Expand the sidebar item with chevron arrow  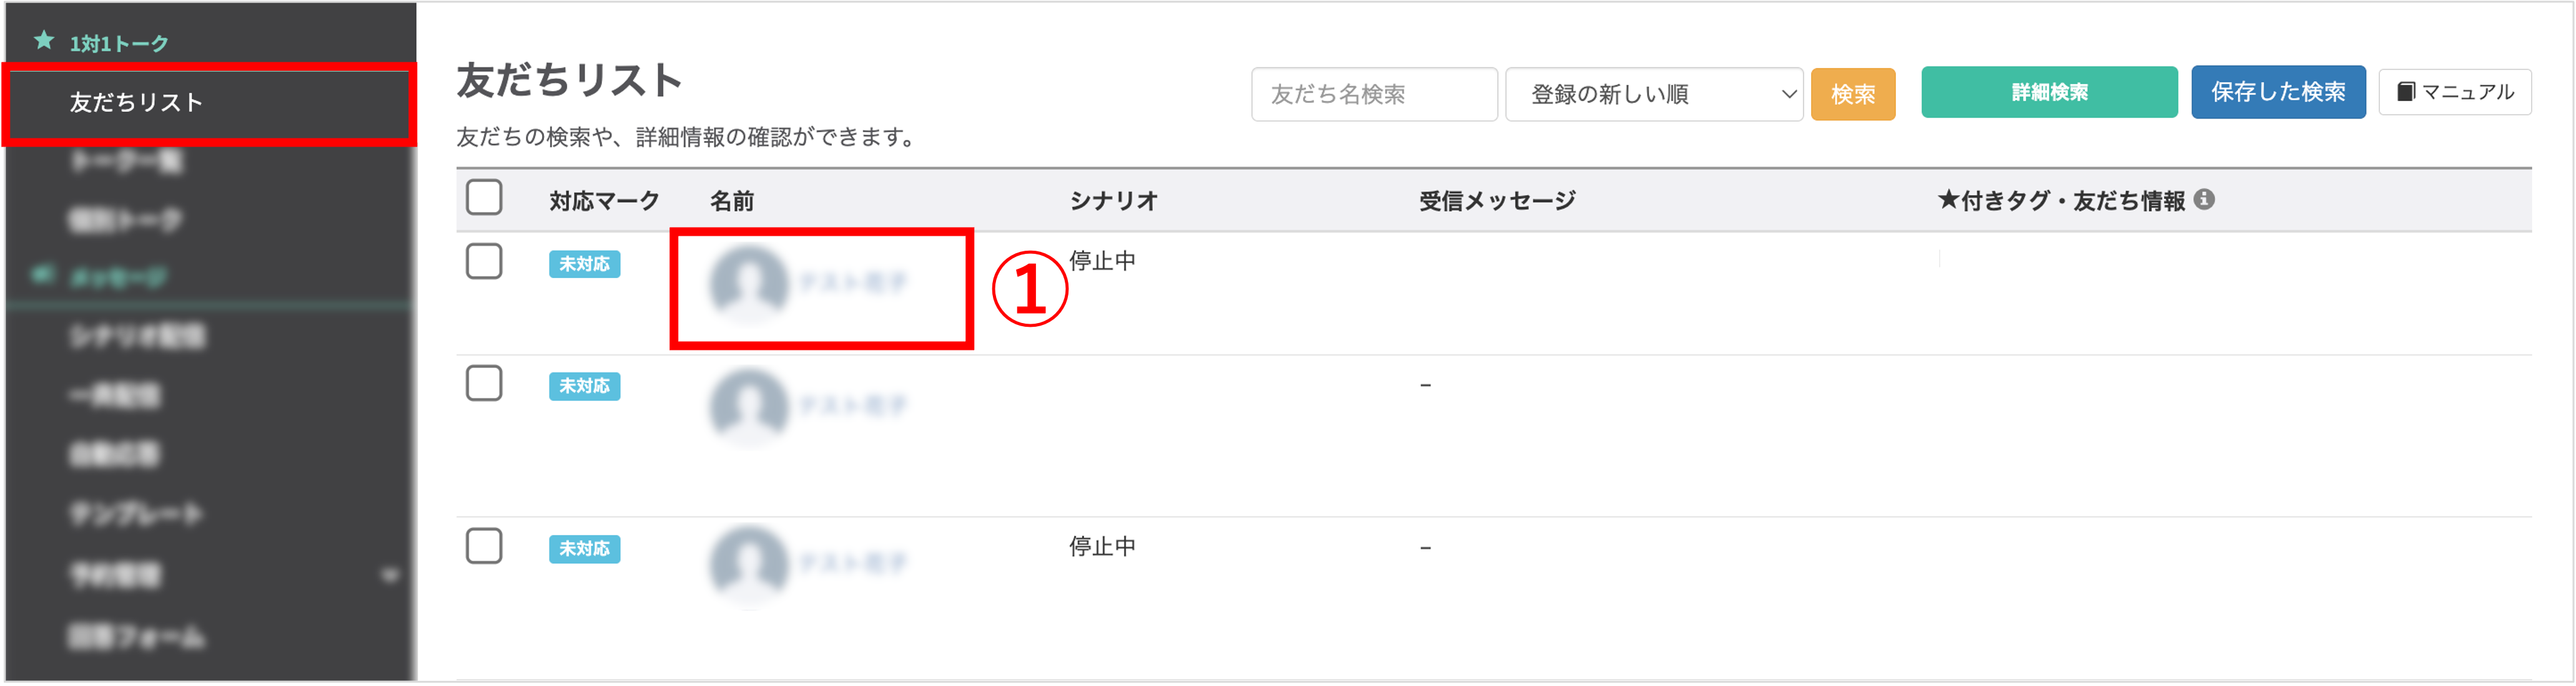tap(390, 575)
